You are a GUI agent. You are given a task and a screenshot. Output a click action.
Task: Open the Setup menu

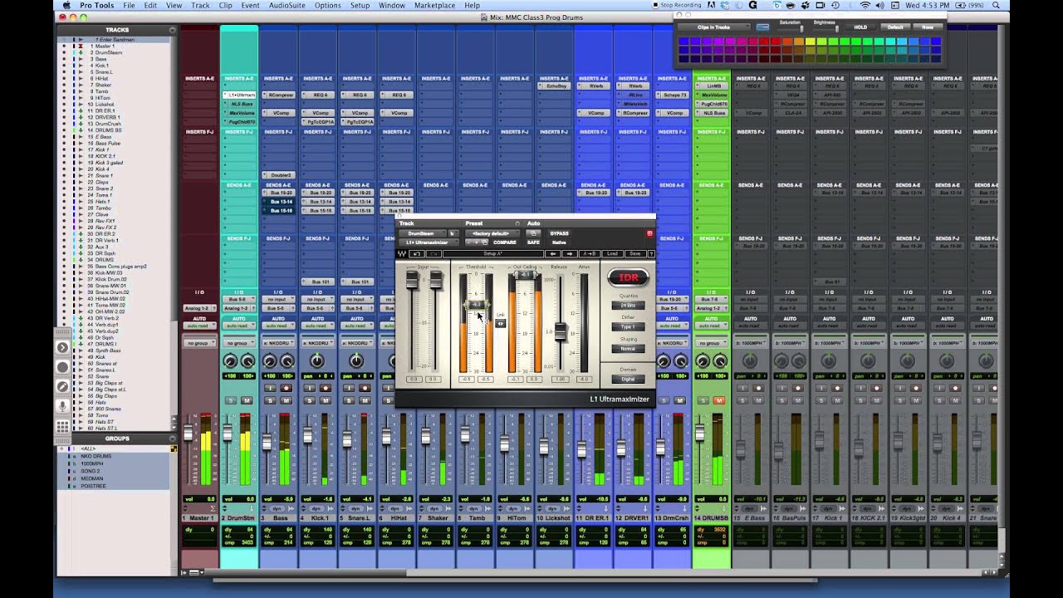[x=360, y=5]
